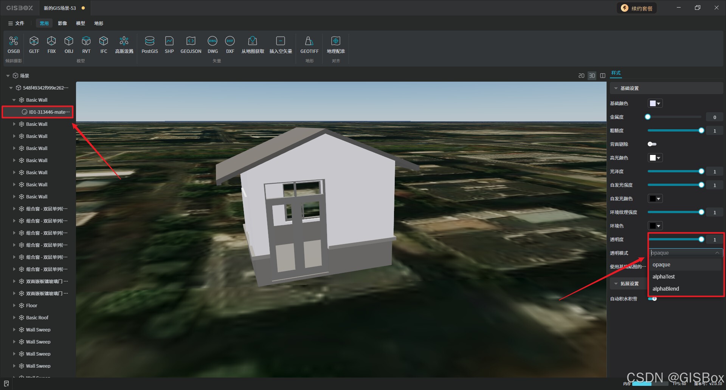Viewport: 726px width, 390px height.
Task: Open the 环境色 color picker
Action: [655, 226]
